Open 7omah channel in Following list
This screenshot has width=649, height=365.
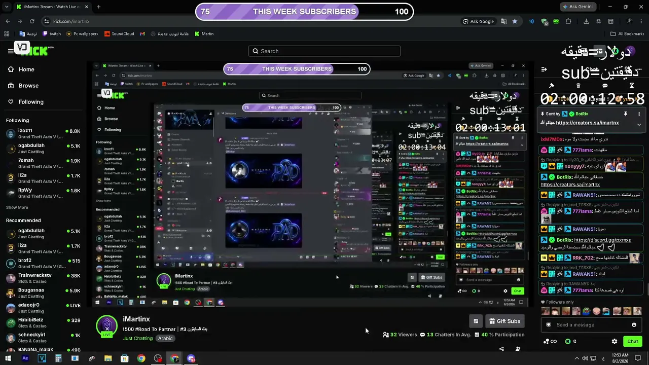43,163
